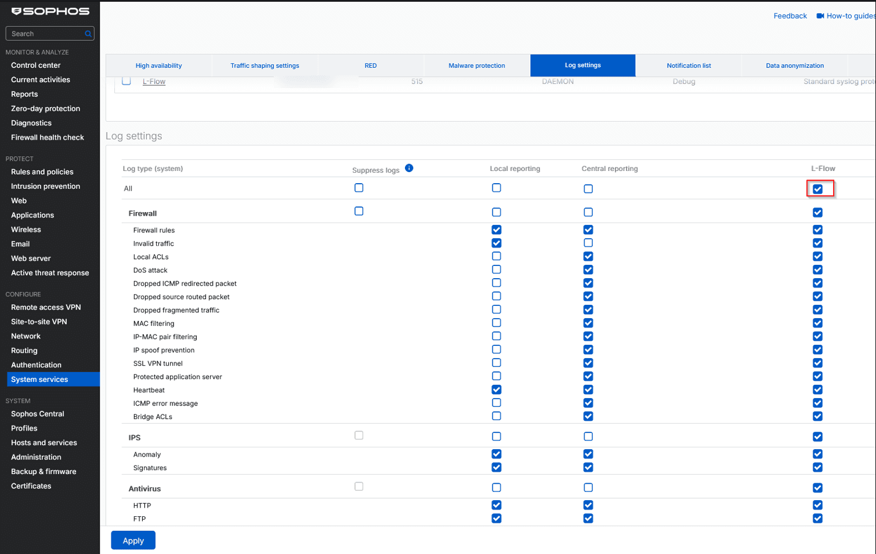
Task: Open the Feedback link
Action: click(x=790, y=16)
